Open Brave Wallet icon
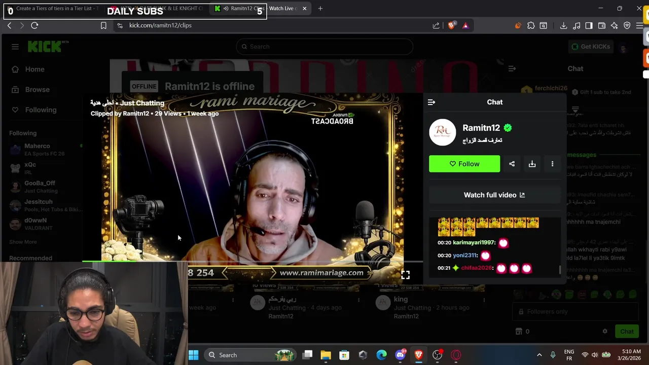 click(x=602, y=25)
